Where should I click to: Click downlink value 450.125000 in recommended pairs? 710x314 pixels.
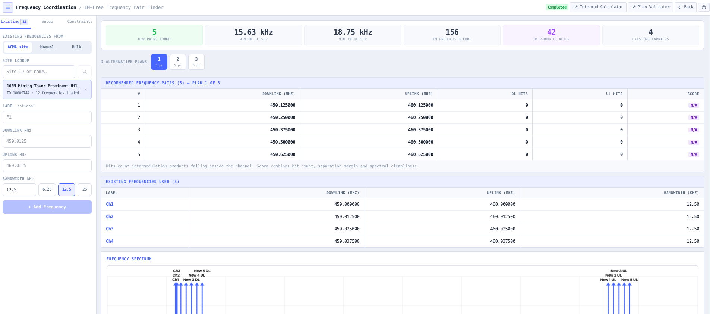(283, 105)
